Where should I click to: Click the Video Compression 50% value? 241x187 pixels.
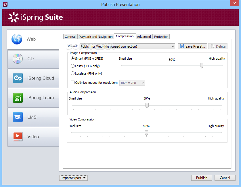tap(146, 126)
